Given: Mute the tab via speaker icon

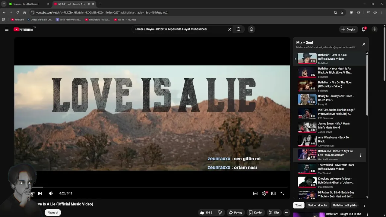Looking at the screenshot, I should tap(88, 4).
